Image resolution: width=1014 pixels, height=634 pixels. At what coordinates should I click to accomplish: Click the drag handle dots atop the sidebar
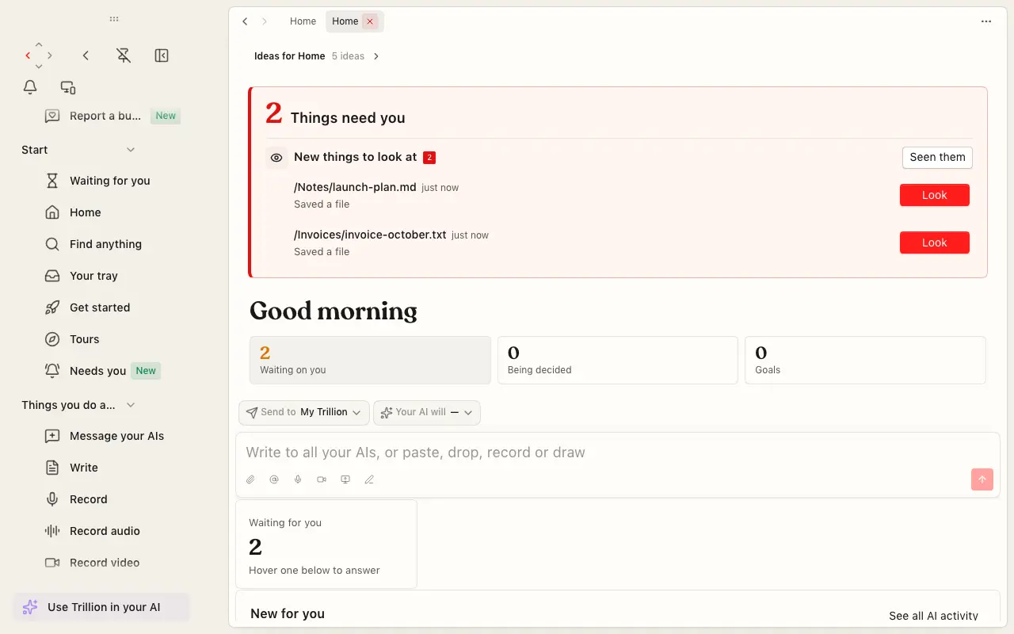click(x=114, y=18)
